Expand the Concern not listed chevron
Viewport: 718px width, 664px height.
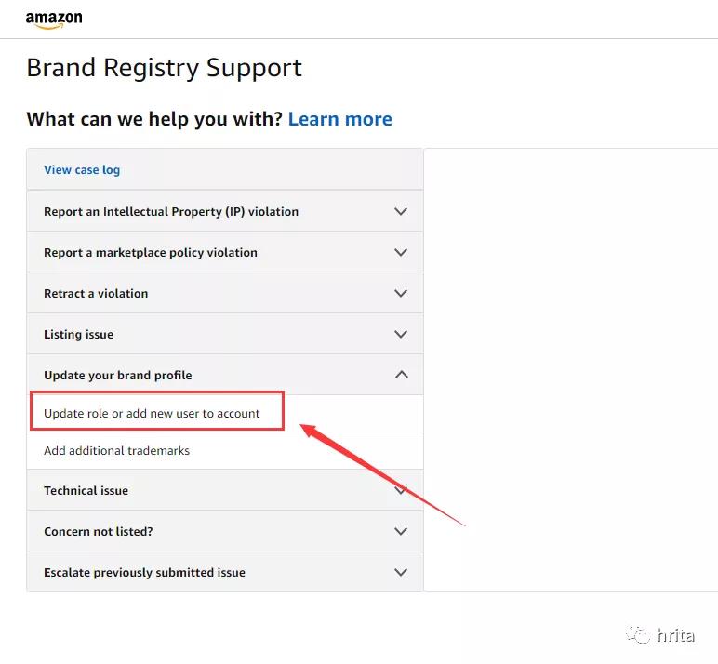pos(401,532)
